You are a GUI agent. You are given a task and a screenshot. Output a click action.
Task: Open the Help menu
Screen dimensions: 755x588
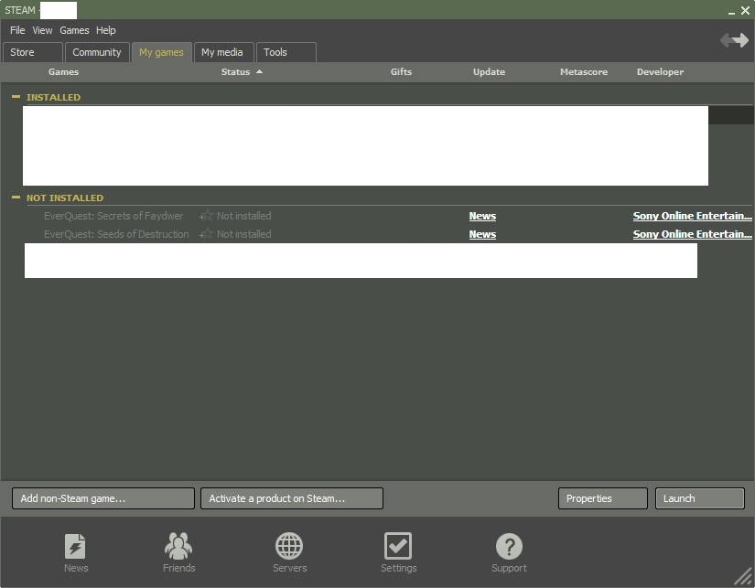pos(105,30)
